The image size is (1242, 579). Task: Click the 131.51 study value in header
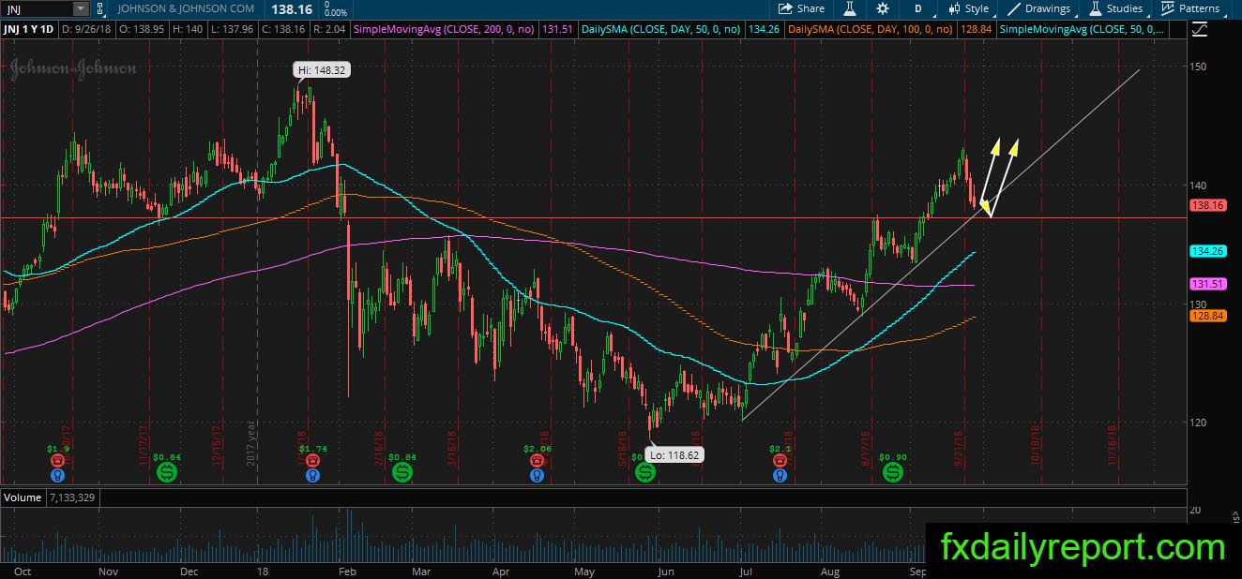click(x=558, y=30)
